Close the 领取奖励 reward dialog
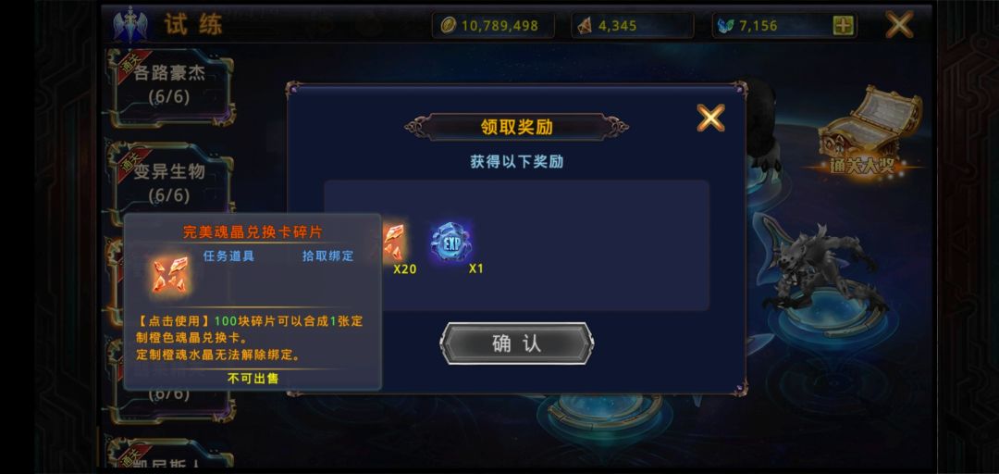The image size is (999, 474). (710, 118)
